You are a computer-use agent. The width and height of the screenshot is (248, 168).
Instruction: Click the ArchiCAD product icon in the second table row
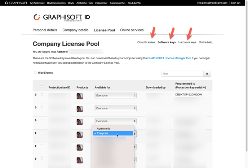coord(80,109)
